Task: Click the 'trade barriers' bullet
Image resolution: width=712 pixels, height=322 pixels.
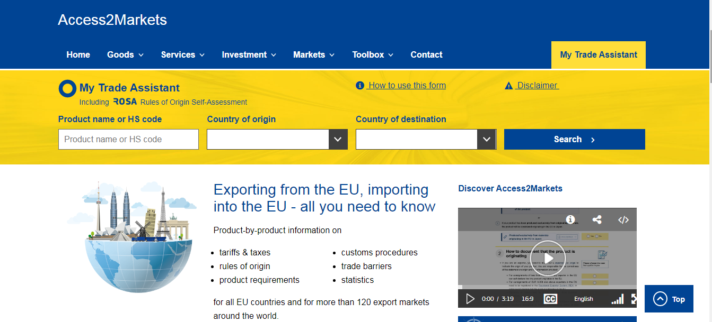Action: click(366, 266)
